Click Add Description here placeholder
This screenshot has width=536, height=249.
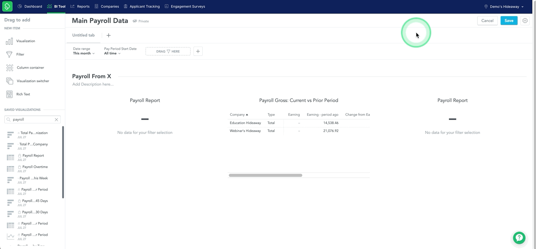coord(93,84)
